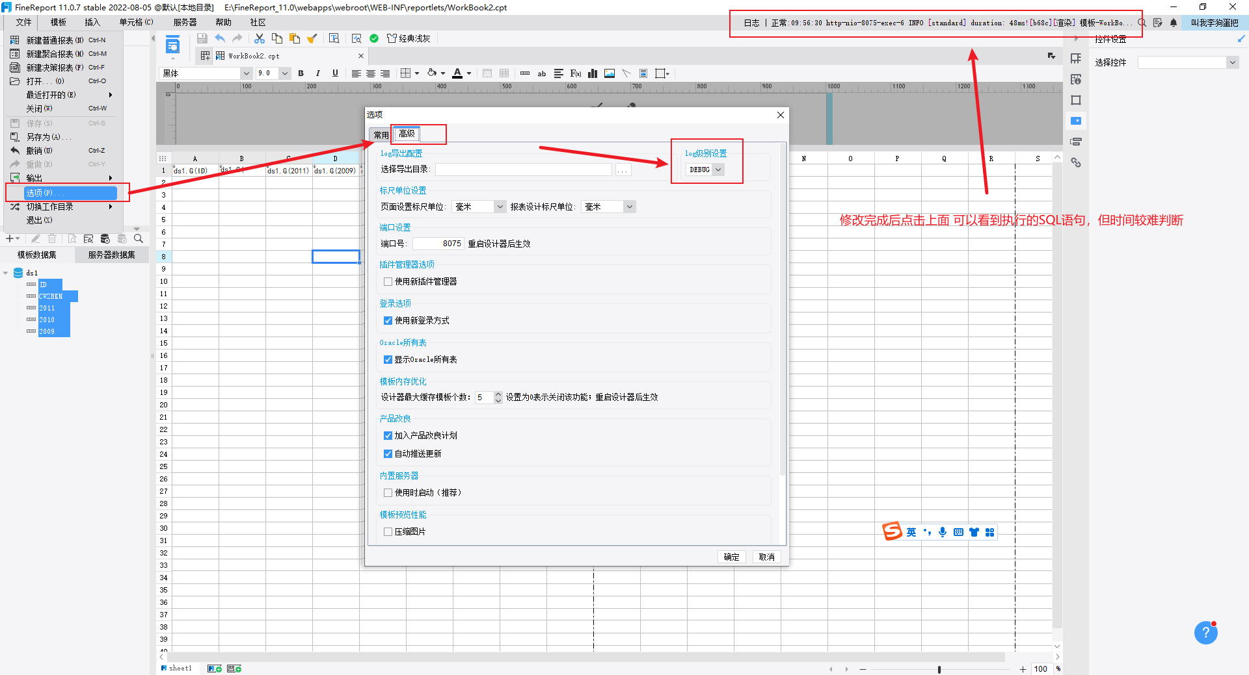Insert image using picture icon
Viewport: 1249px width, 675px height.
[x=610, y=73]
